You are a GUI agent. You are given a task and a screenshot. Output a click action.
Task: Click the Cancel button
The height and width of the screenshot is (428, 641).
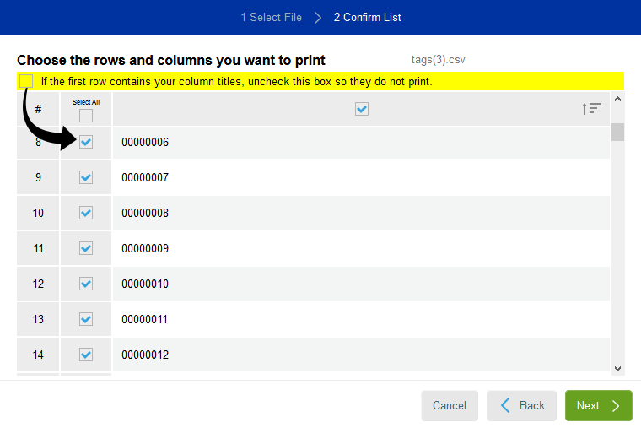click(x=450, y=405)
